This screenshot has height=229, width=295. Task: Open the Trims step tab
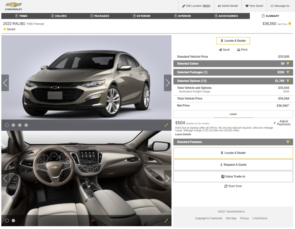point(21,16)
